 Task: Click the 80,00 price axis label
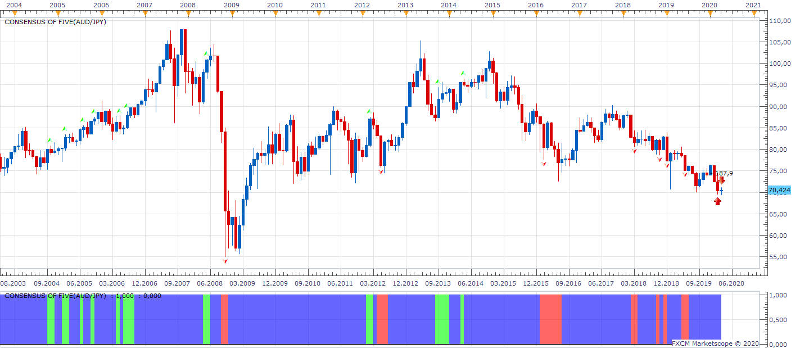pyautogui.click(x=779, y=150)
